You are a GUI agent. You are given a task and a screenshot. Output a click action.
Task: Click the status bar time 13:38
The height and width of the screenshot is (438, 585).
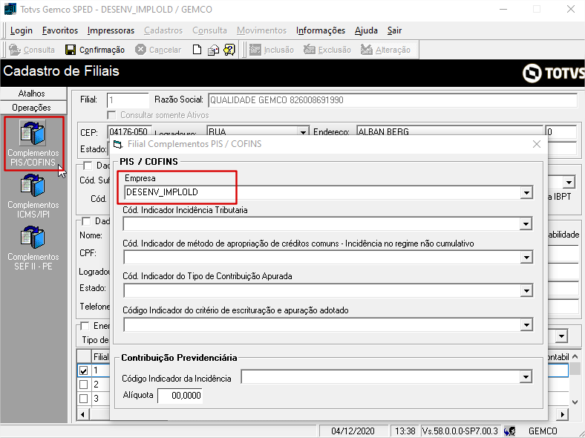coord(405,431)
